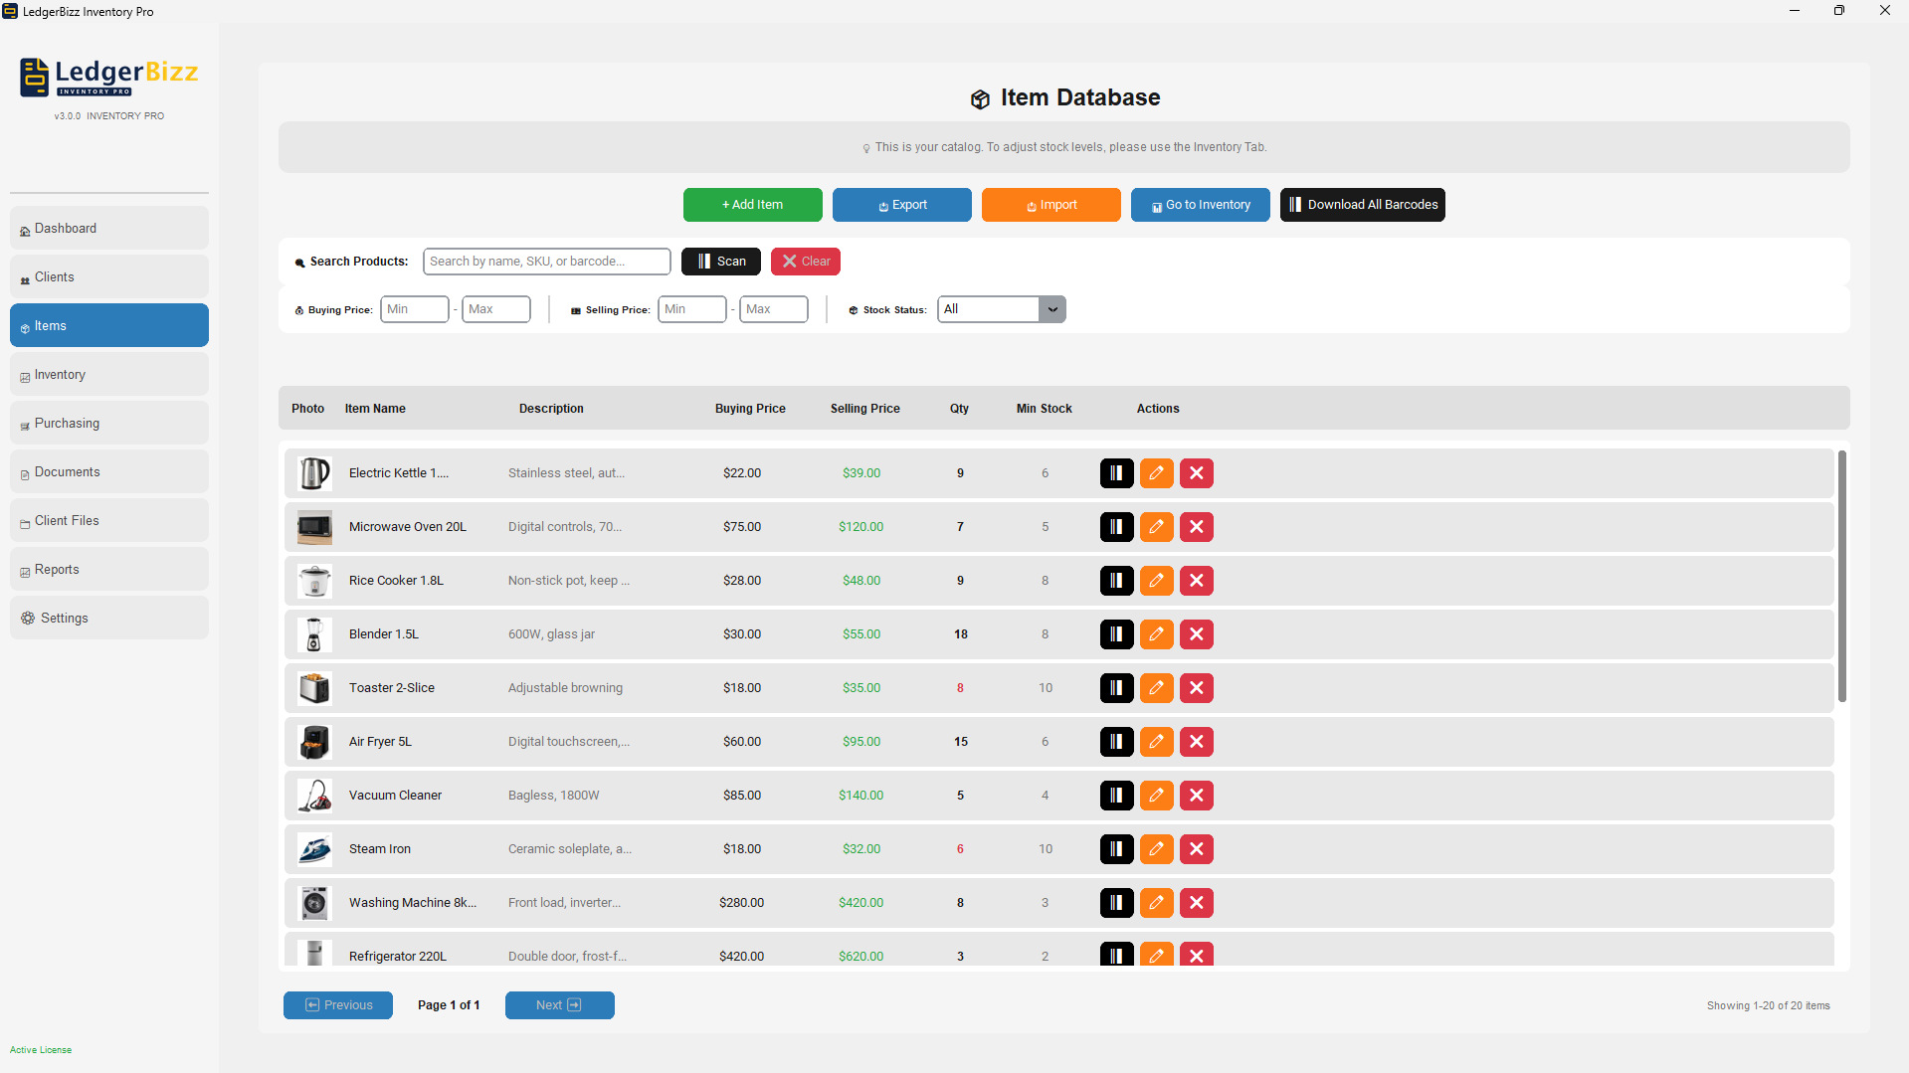Screen dimensions: 1909x1073
Task: View the Reports section
Action: [109, 570]
